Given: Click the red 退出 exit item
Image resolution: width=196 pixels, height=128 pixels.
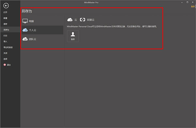Looking at the screenshot, I should coord(7,65).
